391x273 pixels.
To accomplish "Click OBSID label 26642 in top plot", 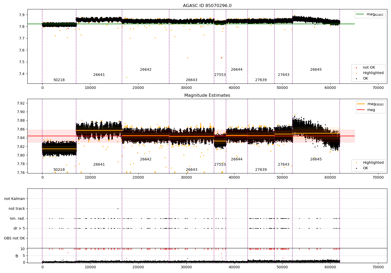I will pyautogui.click(x=146, y=70).
